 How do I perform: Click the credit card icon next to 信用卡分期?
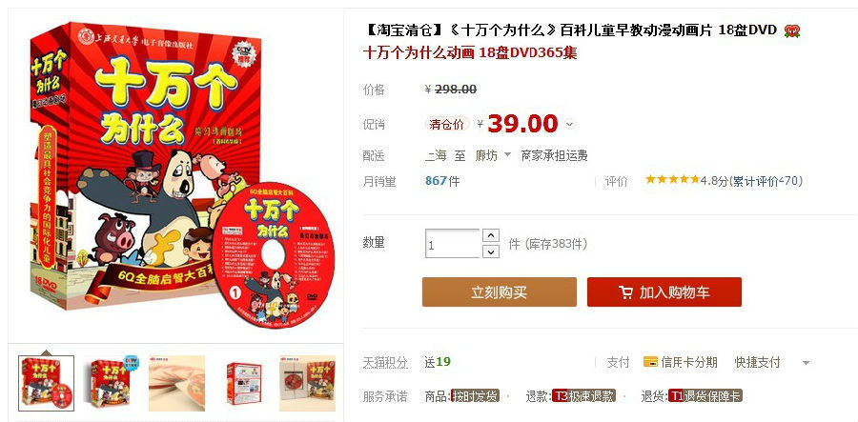(650, 362)
